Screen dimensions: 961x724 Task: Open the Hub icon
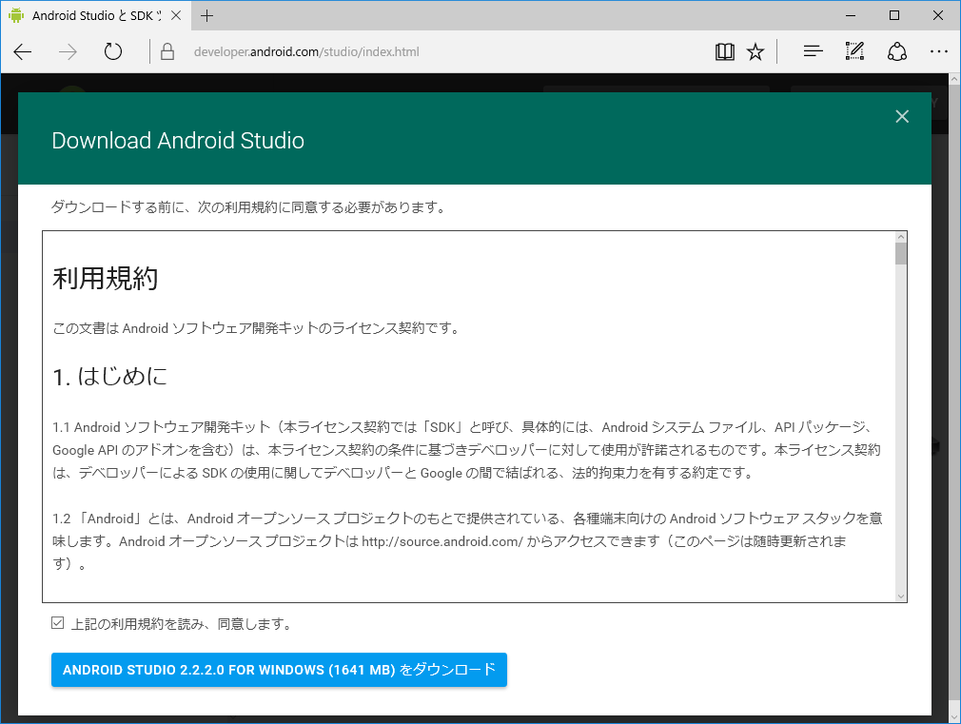[813, 51]
